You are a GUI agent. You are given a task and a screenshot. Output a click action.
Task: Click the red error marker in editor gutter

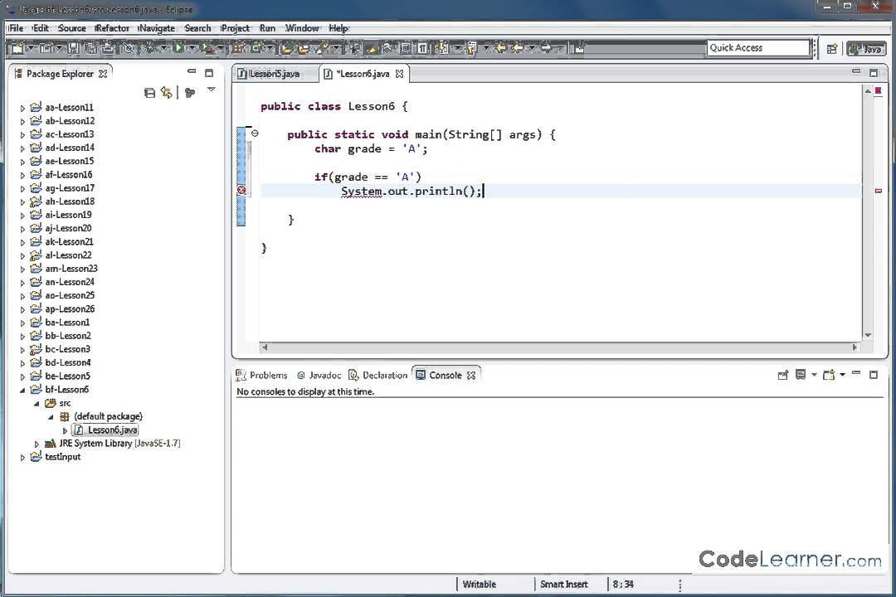(241, 191)
